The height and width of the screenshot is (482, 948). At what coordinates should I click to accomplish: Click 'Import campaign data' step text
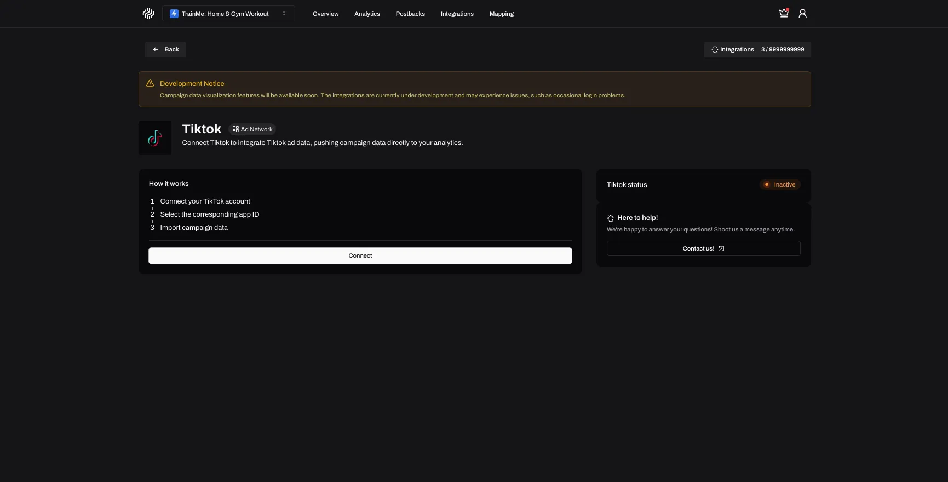pos(194,228)
